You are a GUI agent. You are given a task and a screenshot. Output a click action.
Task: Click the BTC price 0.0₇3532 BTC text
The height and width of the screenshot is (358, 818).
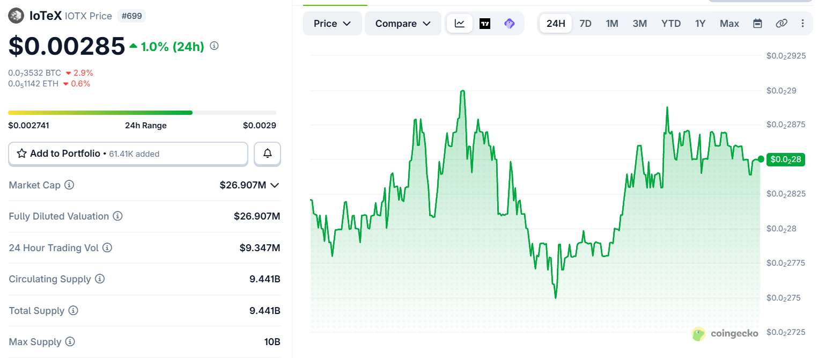pyautogui.click(x=35, y=73)
